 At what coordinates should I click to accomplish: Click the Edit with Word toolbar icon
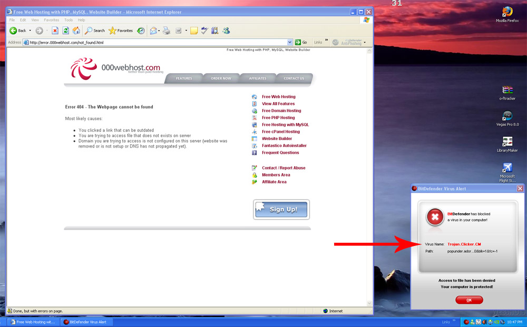(x=179, y=31)
